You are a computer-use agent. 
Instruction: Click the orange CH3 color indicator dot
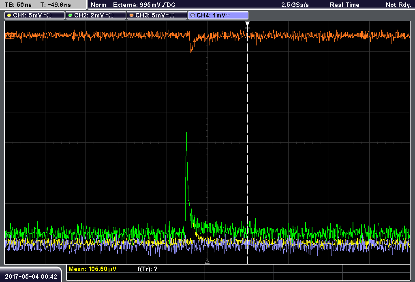[132, 15]
